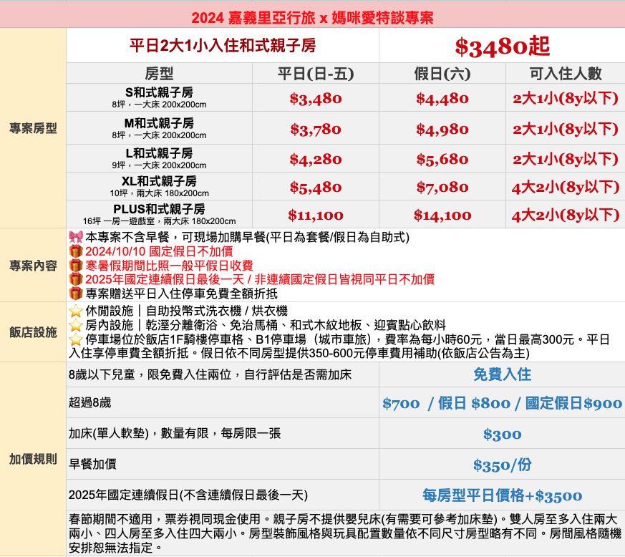Screen dimensions: 625x557
Task: Click the M room holiday price $4,980
Action: tap(442, 130)
